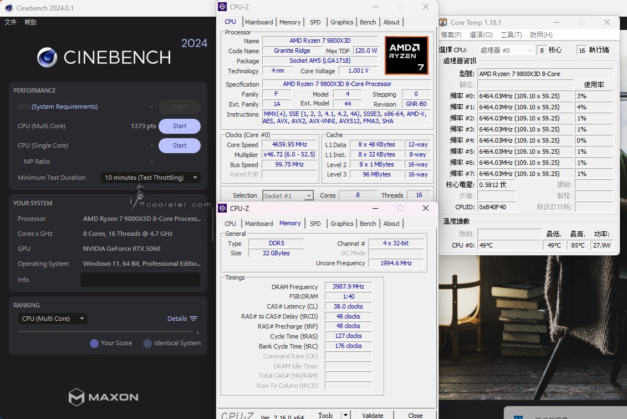This screenshot has height=419, width=627.
Task: Open the 檔案(F) menu in Core Temp
Action: point(451,35)
